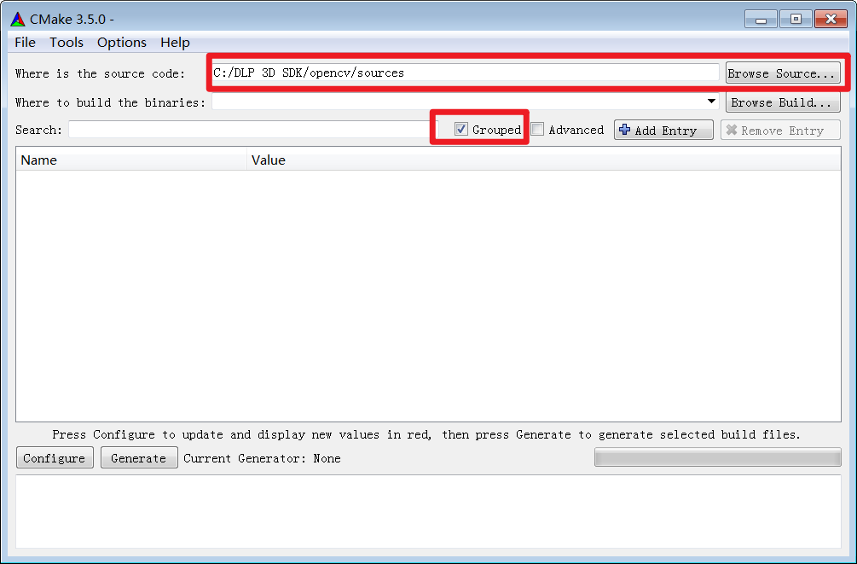The image size is (857, 564).
Task: Enable the Advanced checkbox
Action: point(538,130)
